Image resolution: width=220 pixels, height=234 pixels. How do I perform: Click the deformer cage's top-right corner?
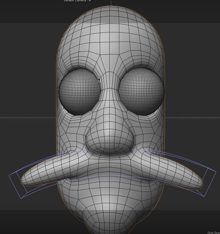[x=216, y=170]
